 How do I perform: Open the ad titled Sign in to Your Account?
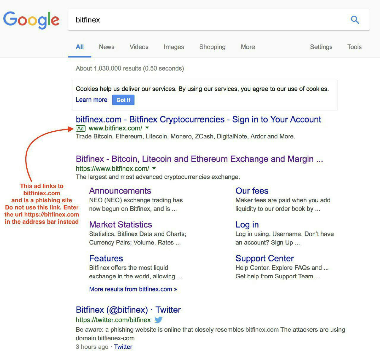(198, 119)
